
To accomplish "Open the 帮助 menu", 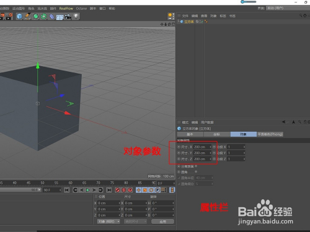I will 112,9.
